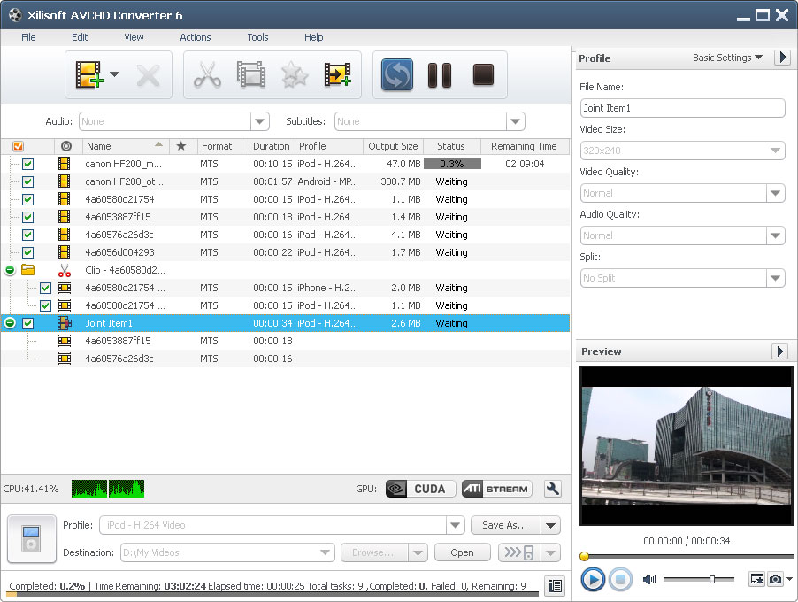Open the Tools menu
The image size is (798, 602).
pyautogui.click(x=257, y=37)
